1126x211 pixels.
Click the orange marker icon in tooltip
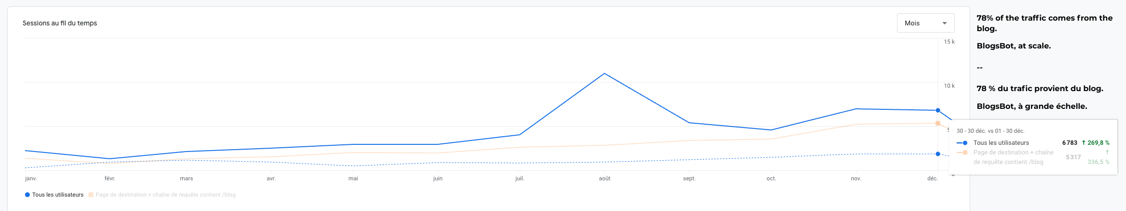pos(962,152)
